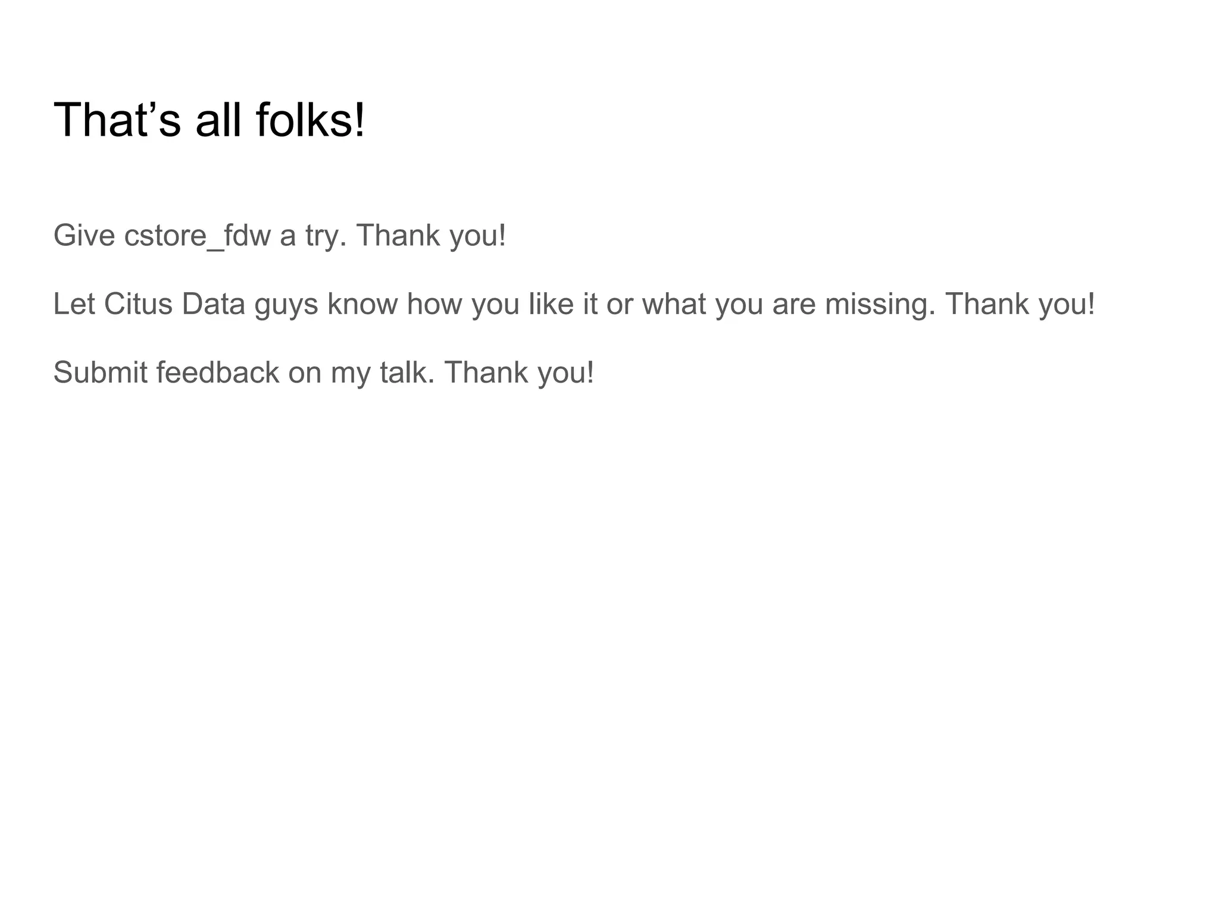Image resolution: width=1219 pixels, height=914 pixels.
Task: Click the "Give cstore_fdw a try" line
Action: [279, 236]
